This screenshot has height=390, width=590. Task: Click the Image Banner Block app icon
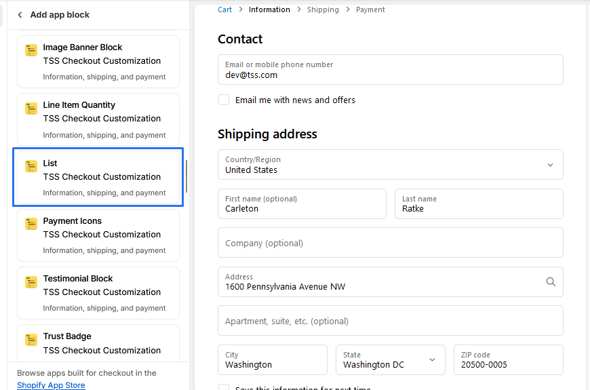point(31,51)
